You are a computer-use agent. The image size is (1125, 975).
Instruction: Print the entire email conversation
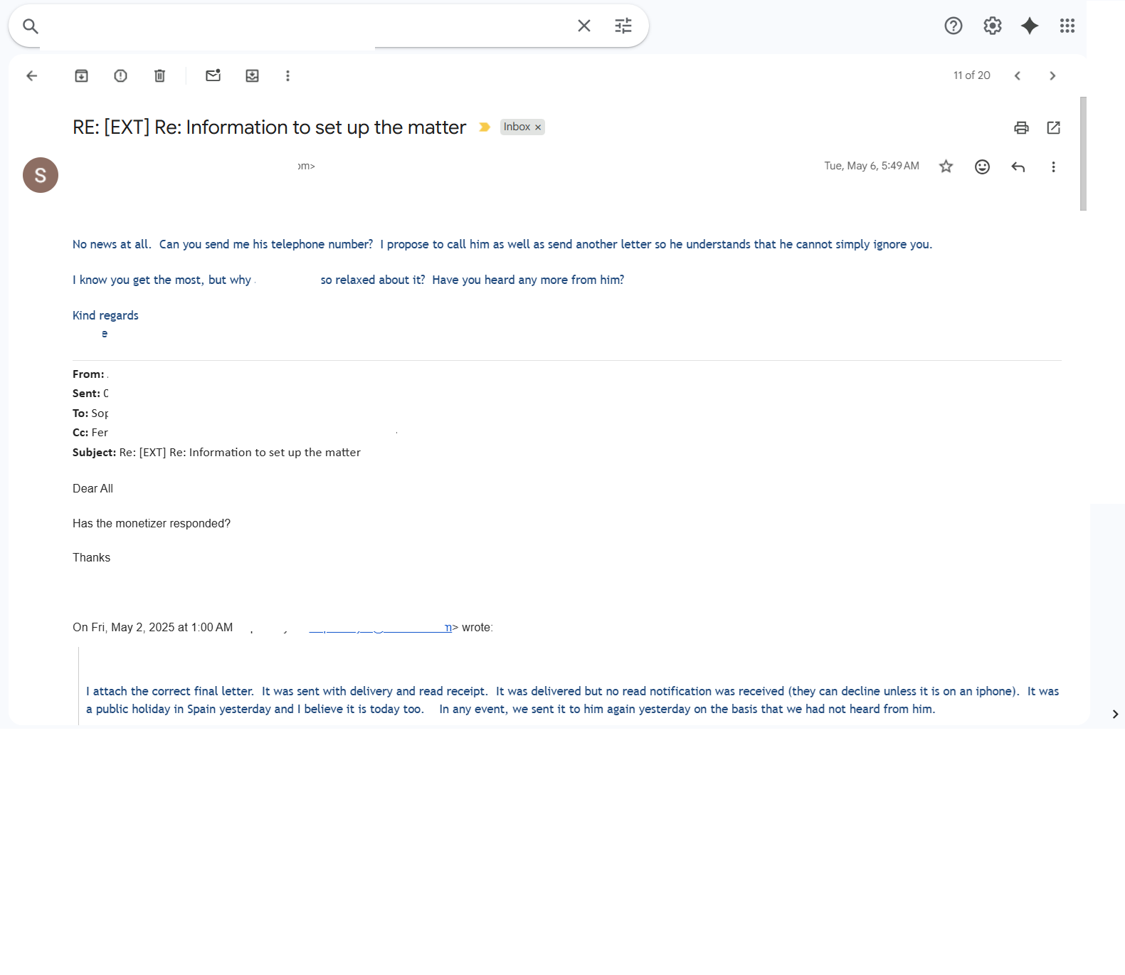tap(1021, 128)
